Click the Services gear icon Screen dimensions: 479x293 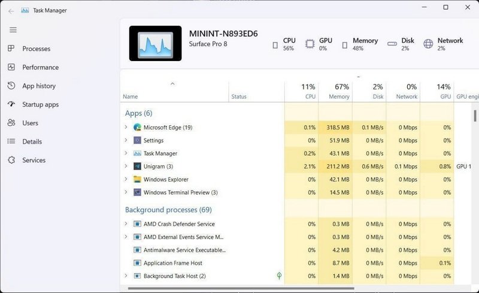[11, 160]
